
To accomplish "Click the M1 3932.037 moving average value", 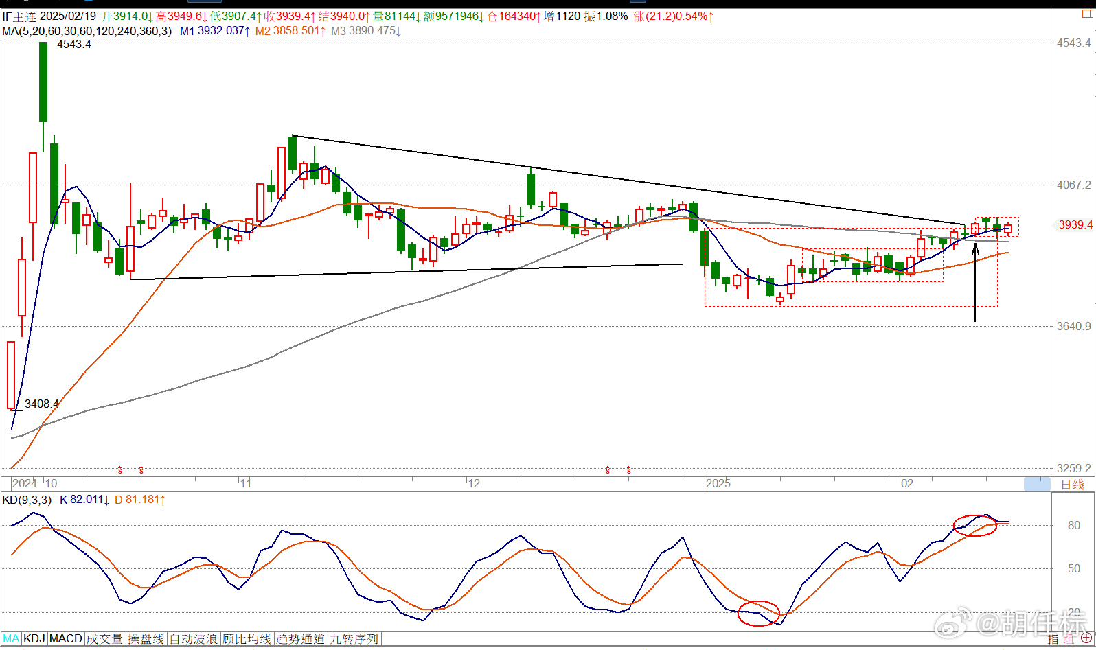I will [x=215, y=31].
